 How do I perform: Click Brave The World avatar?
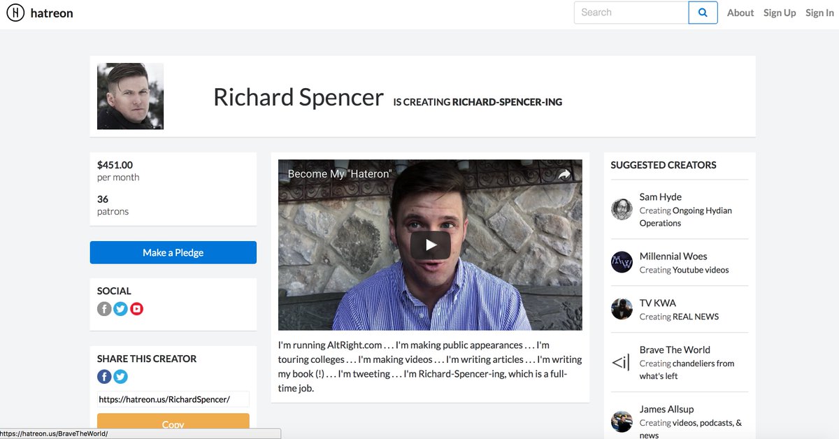[622, 362]
